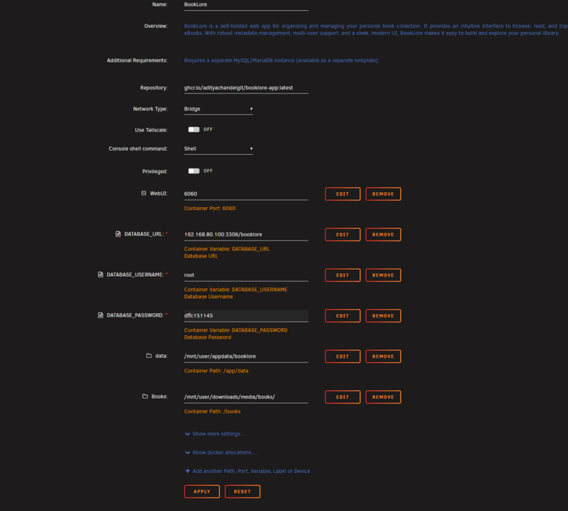Viewport: 568px width, 511px height.
Task: Edit the DATABASE_URL variable
Action: click(343, 234)
